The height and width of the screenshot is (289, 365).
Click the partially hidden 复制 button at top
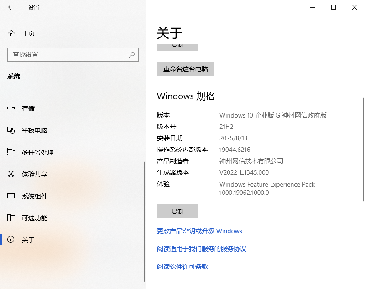coord(177,48)
